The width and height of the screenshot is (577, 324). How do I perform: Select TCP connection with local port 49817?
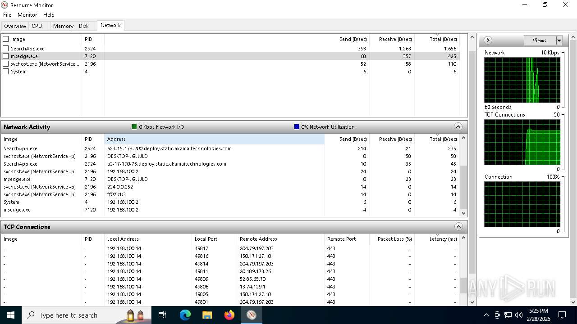click(230, 248)
